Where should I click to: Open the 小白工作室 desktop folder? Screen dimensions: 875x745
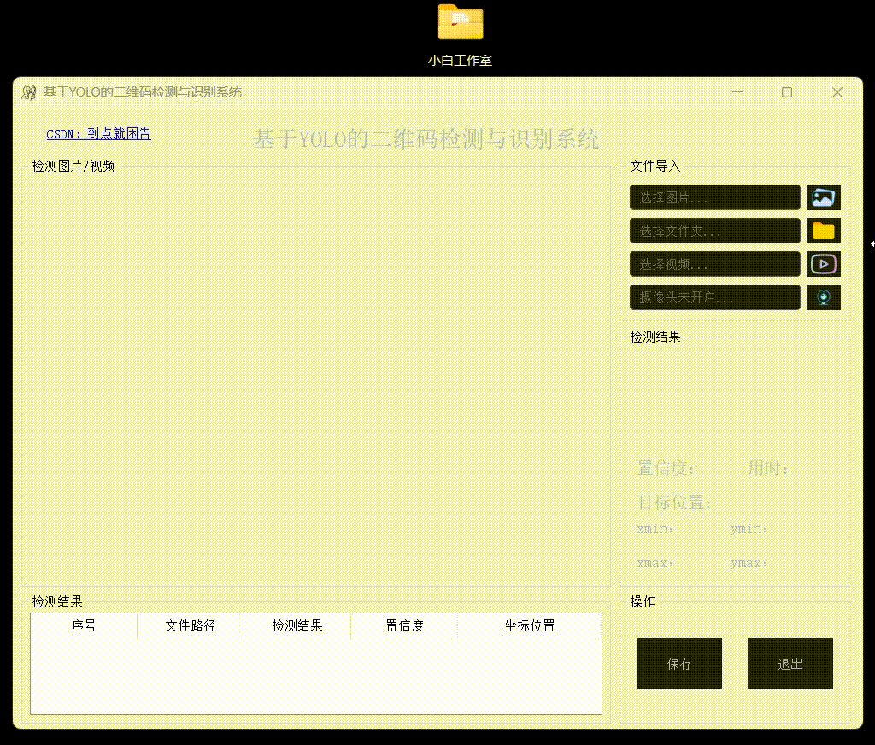click(x=461, y=22)
